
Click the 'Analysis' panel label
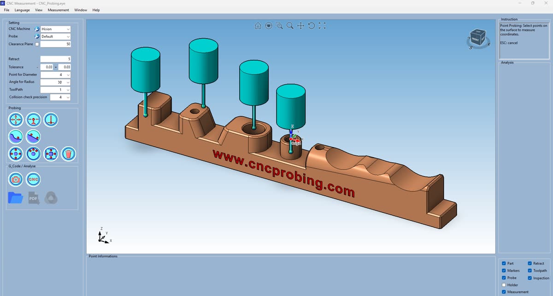tap(507, 63)
